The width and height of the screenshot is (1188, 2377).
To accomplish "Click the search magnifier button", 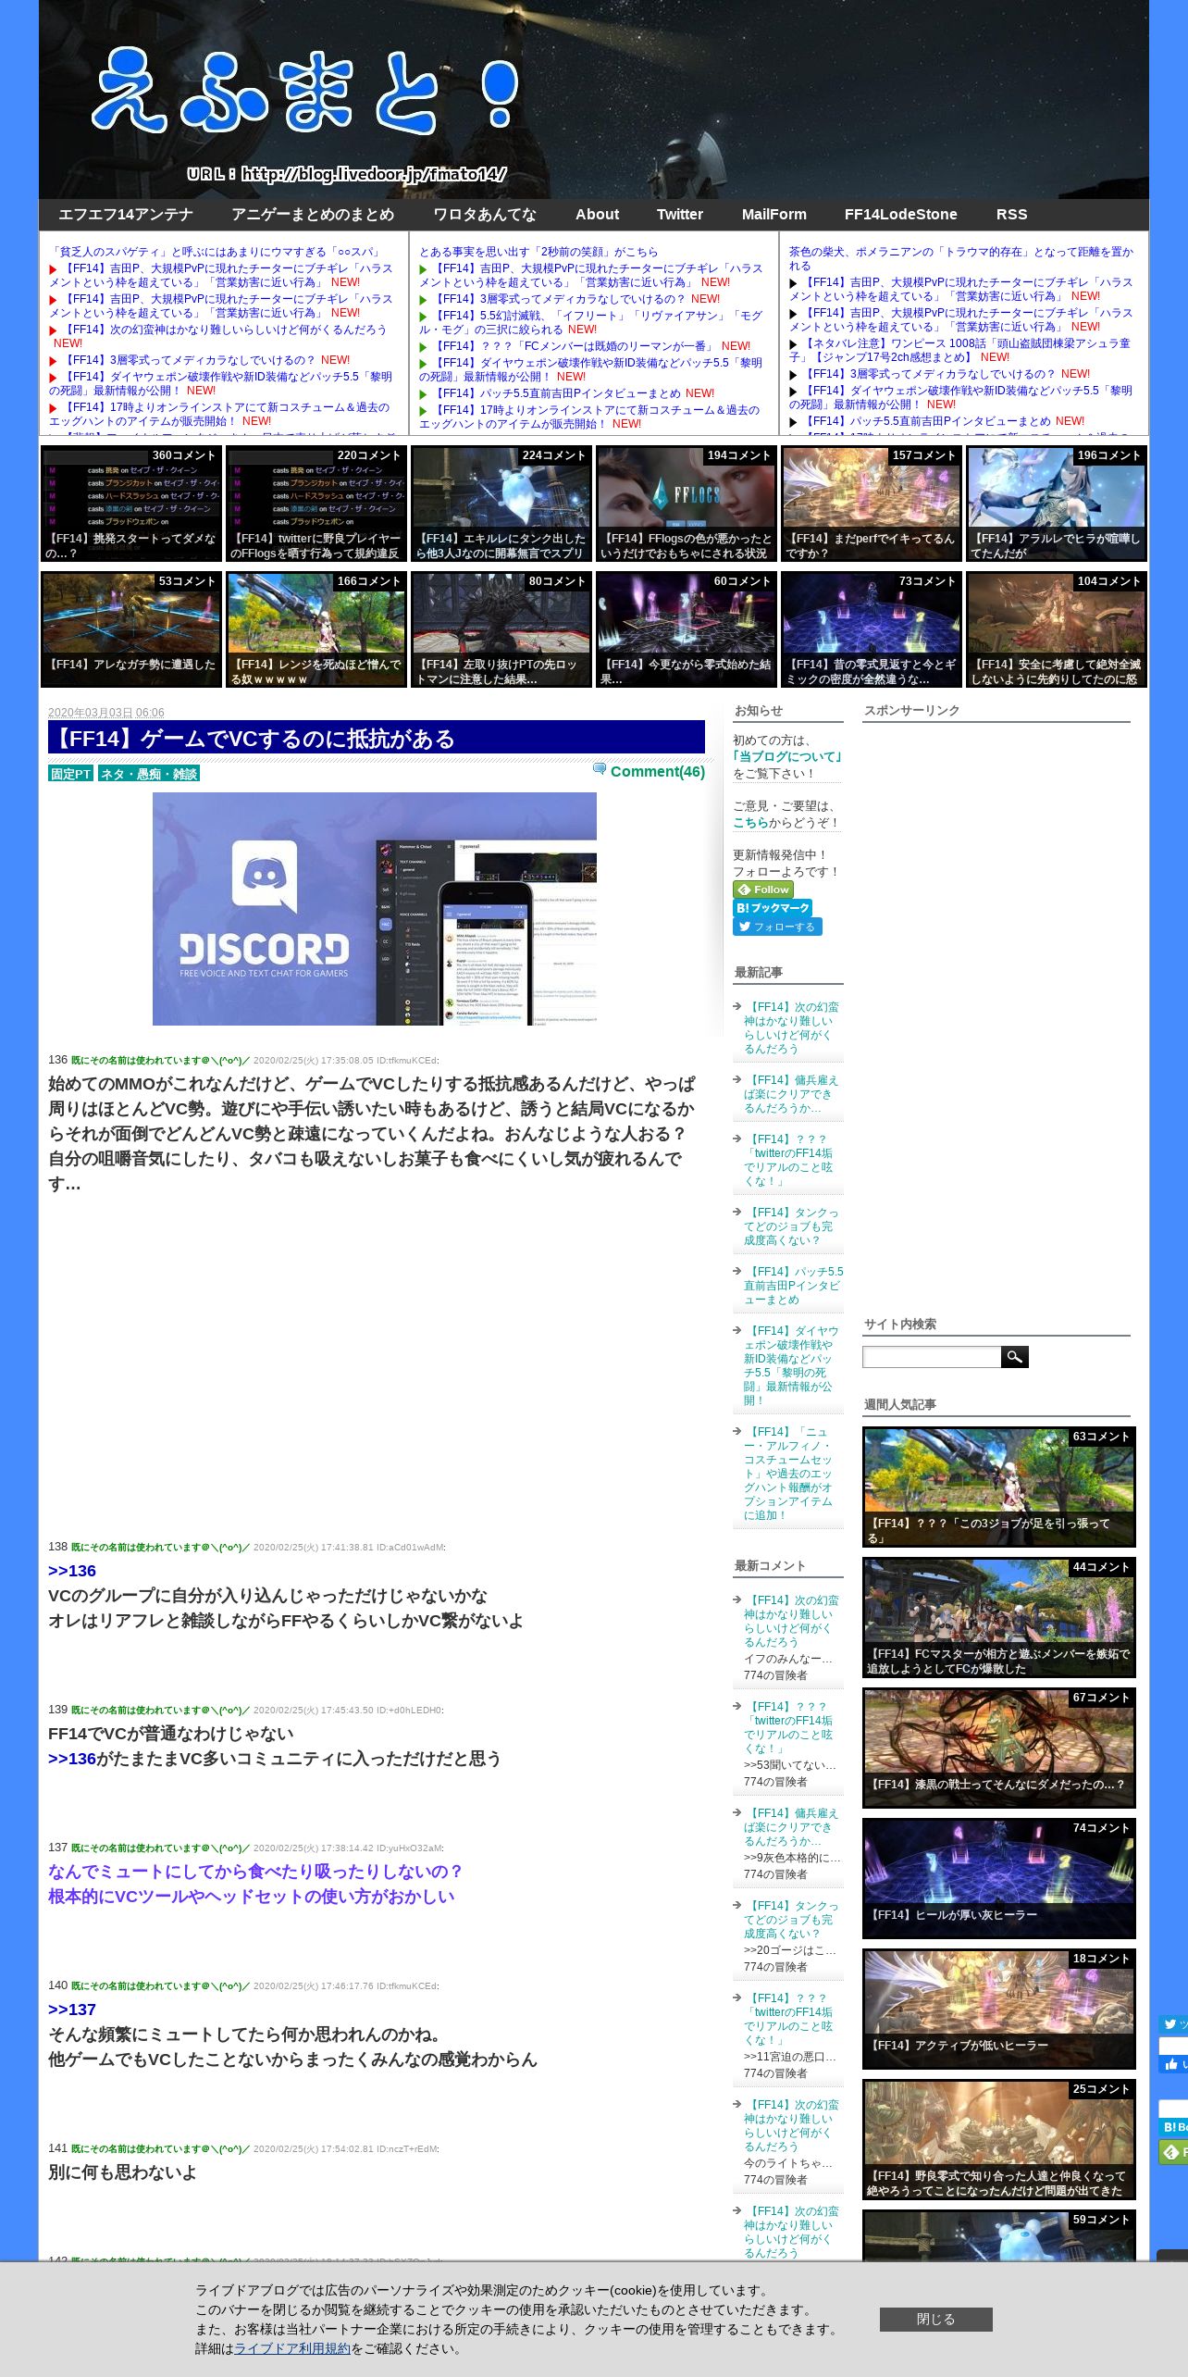I will 1015,1357.
